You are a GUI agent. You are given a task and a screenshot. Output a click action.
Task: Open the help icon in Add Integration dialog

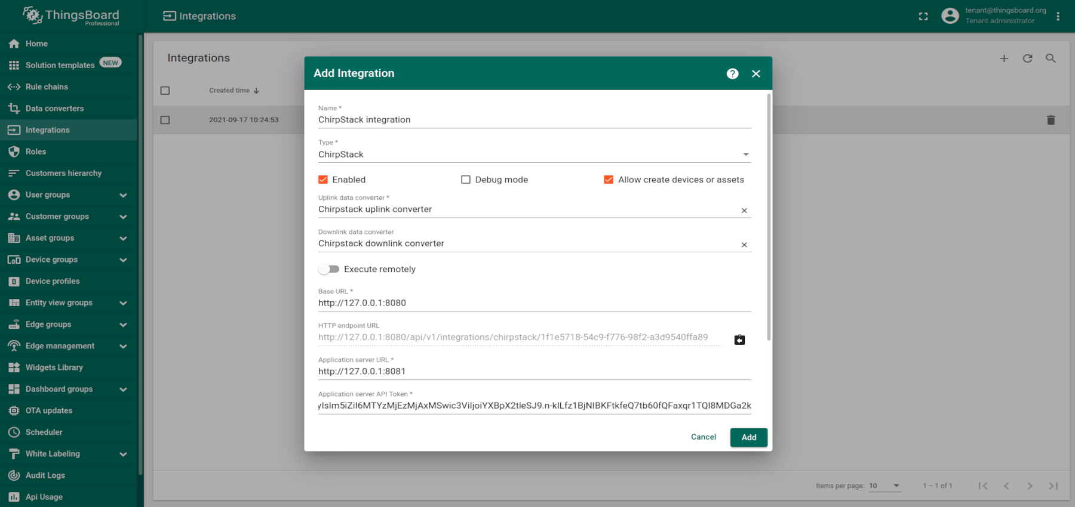732,73
